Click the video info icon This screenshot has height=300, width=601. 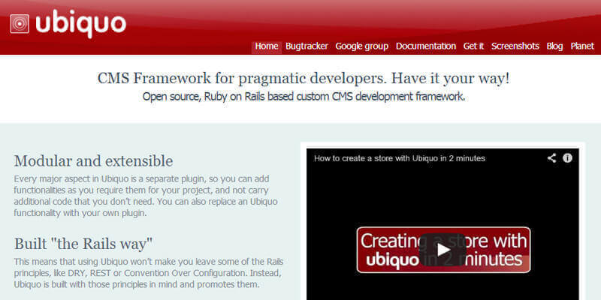[568, 158]
